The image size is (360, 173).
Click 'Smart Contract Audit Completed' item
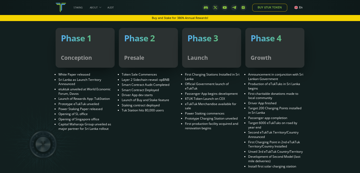coord(145,85)
